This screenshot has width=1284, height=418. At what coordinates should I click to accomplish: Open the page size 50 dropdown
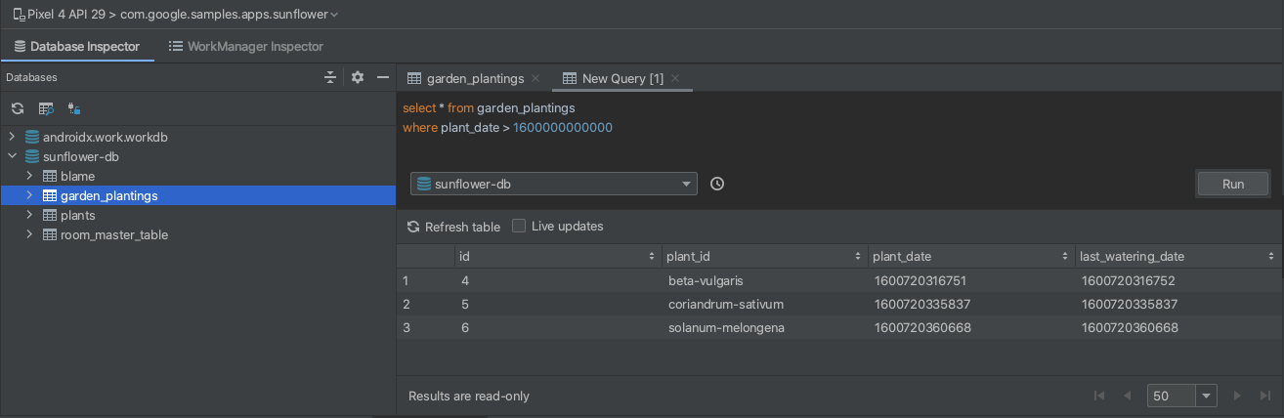click(x=1206, y=396)
